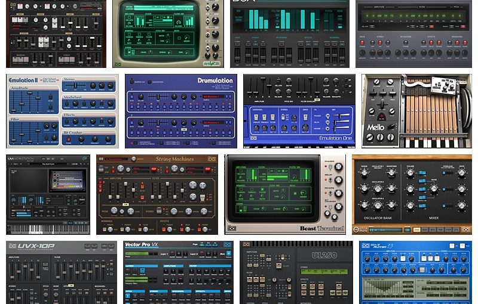Click the UVI logo on Vector Pro VX
This screenshot has height=304, width=478.
pos(228,244)
